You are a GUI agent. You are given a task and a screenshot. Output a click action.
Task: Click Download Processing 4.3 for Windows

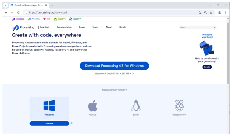click(114, 66)
